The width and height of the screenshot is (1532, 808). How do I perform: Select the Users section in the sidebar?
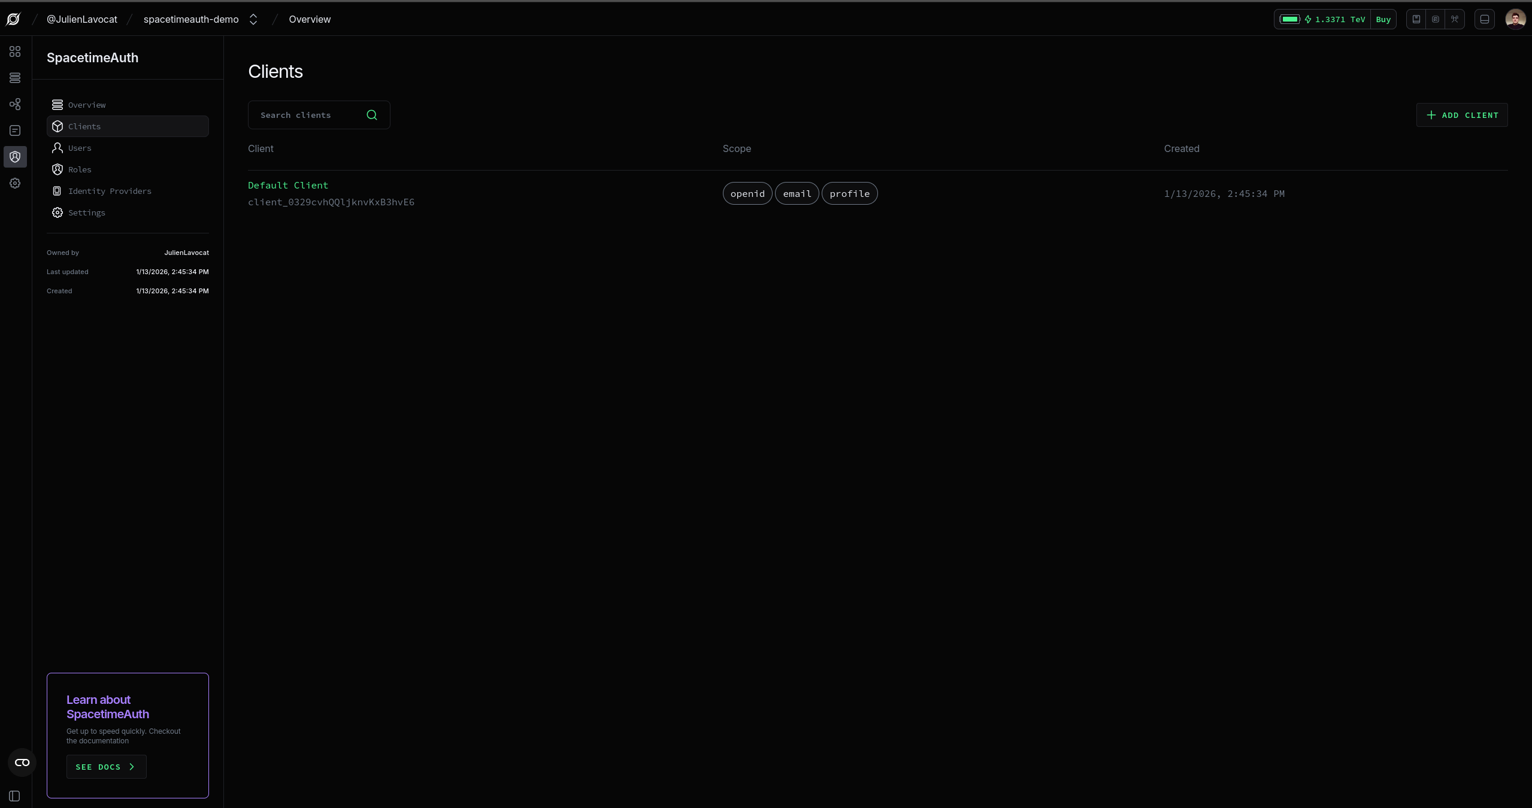click(x=80, y=148)
